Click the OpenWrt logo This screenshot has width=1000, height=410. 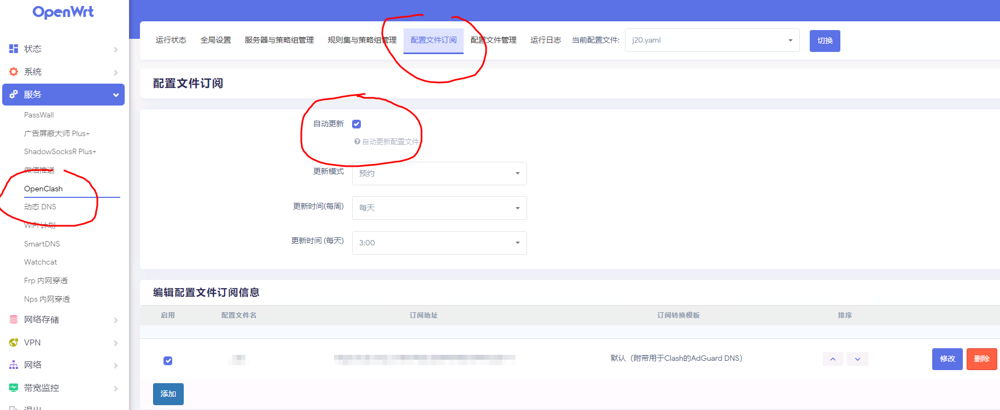[x=63, y=12]
